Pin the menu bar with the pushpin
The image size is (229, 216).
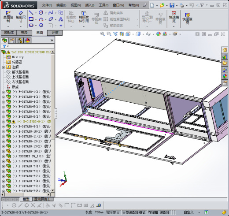coord(145,5)
